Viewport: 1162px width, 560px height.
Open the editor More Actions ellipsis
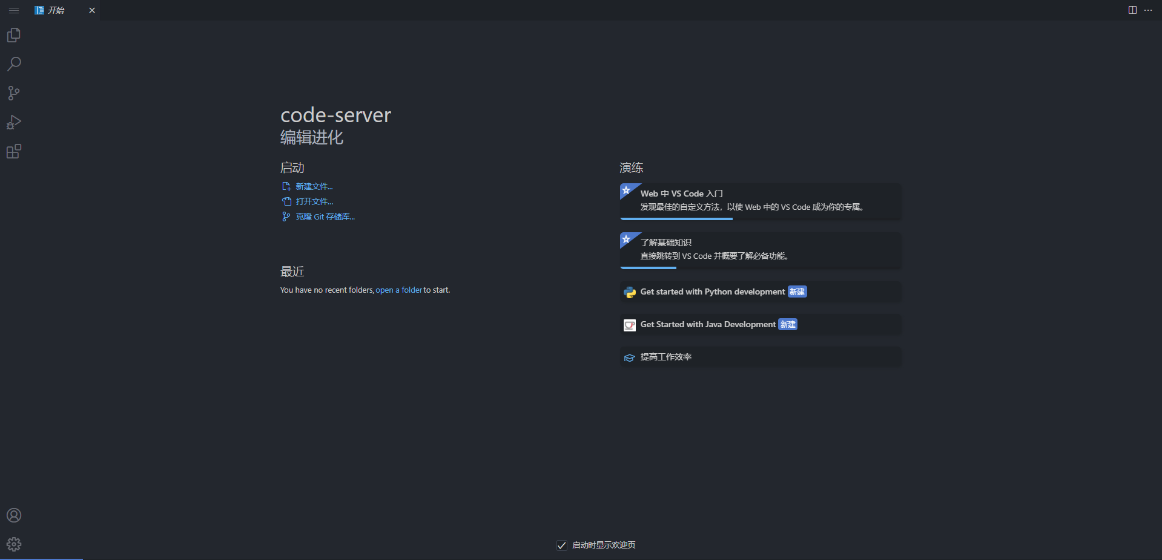coord(1148,10)
